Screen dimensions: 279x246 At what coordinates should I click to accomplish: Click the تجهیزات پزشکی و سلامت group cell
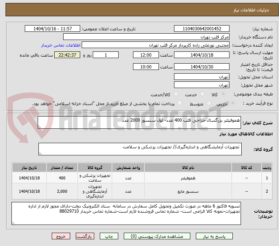(95, 178)
